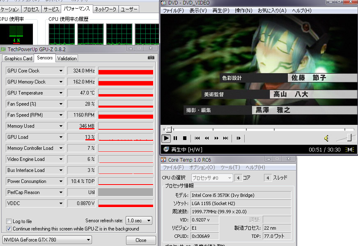Open the VDDC sensor dropdown
358x246 pixels.
(61, 203)
